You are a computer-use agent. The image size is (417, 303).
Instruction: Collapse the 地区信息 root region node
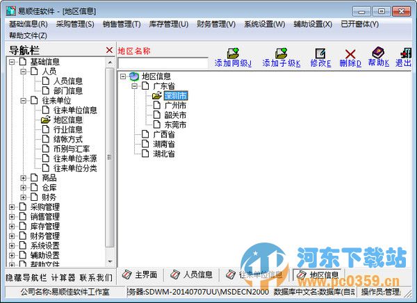click(x=123, y=76)
